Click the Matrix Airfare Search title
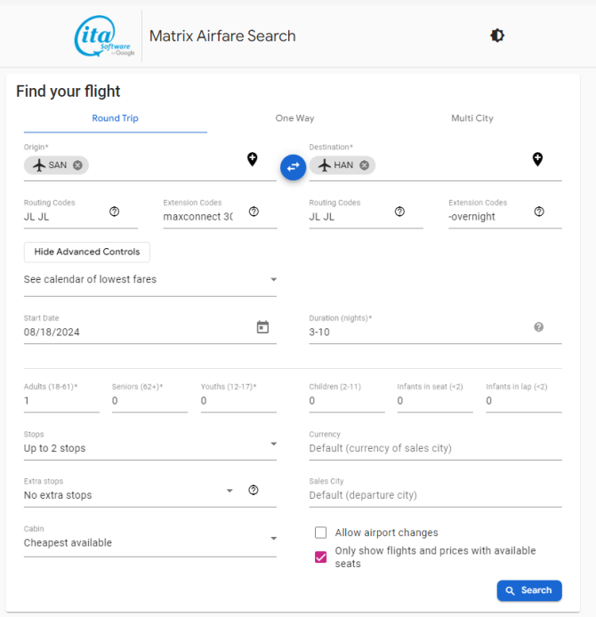The image size is (596, 617). pyautogui.click(x=222, y=36)
